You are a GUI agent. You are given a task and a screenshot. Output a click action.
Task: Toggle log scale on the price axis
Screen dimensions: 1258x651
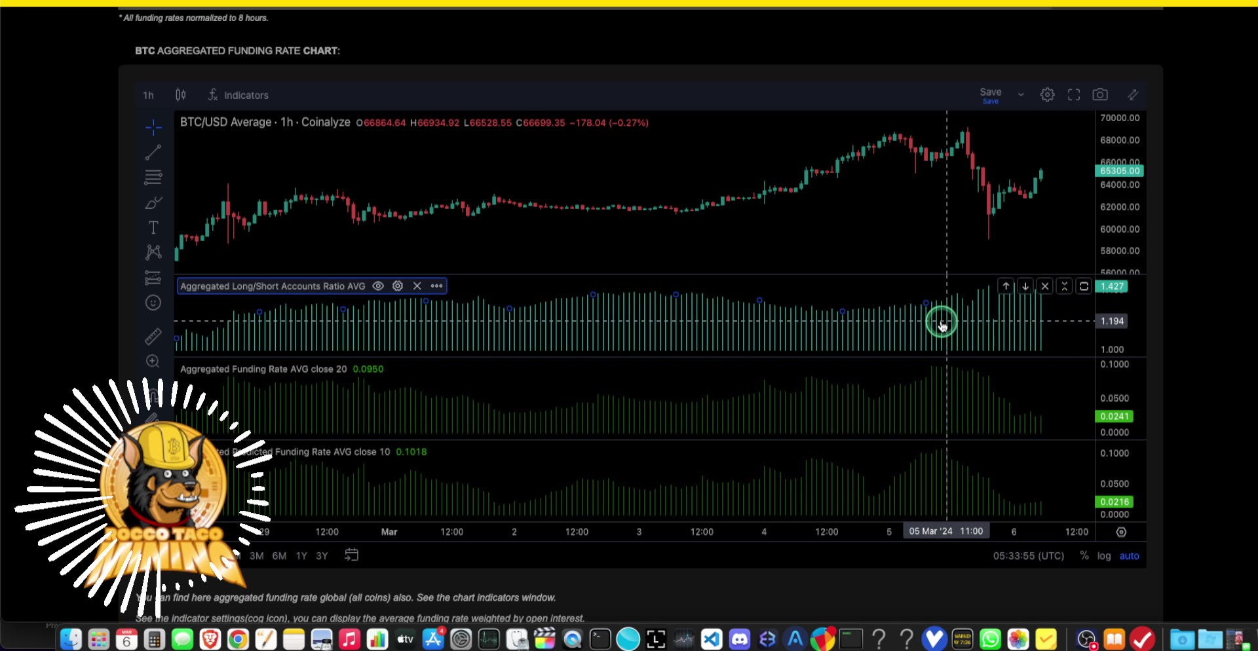click(x=1105, y=555)
